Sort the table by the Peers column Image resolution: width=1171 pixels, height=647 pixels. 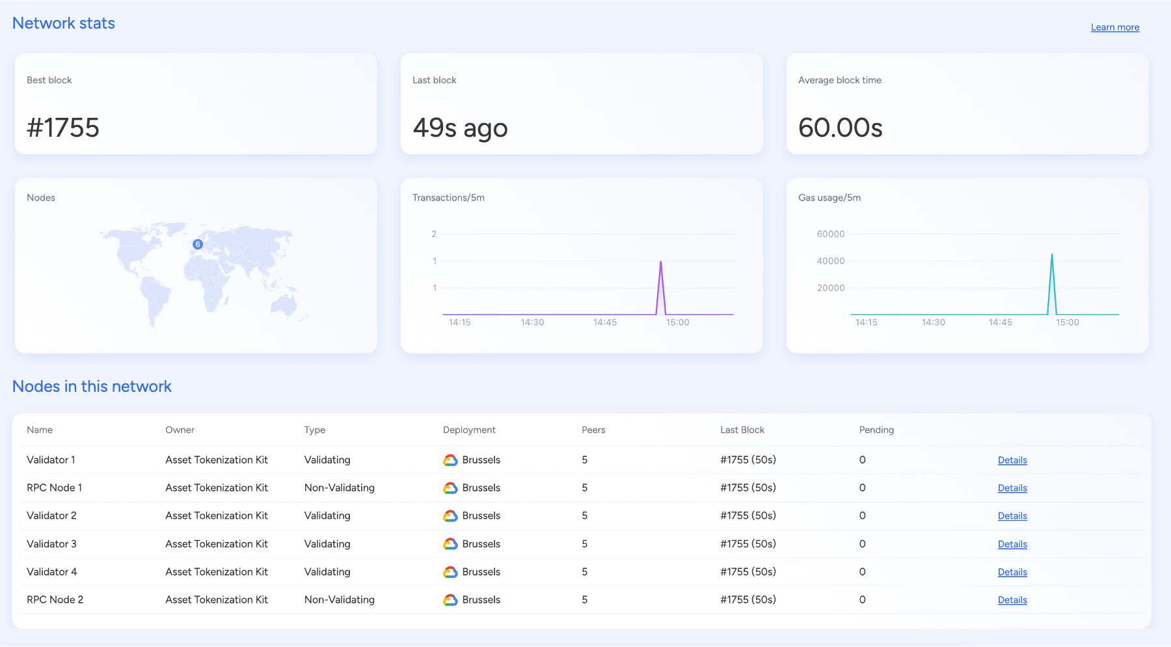[x=593, y=430]
